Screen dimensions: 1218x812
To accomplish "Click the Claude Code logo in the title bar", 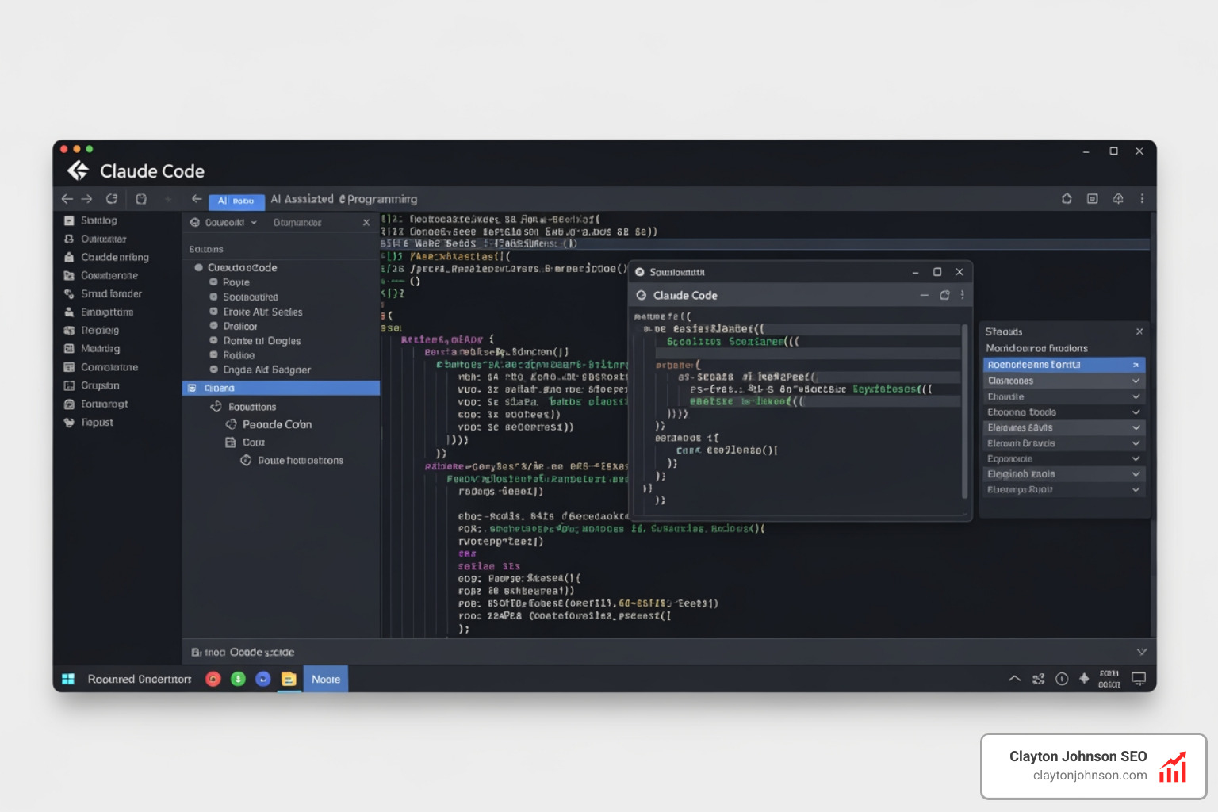I will (78, 170).
